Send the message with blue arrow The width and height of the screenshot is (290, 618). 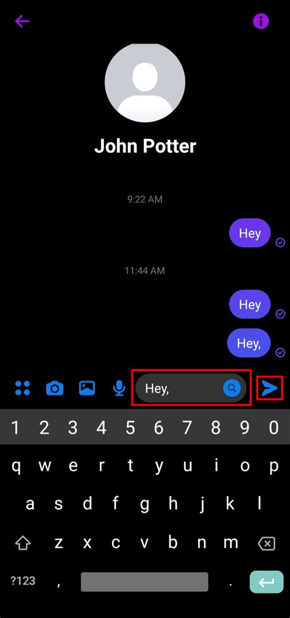(270, 388)
